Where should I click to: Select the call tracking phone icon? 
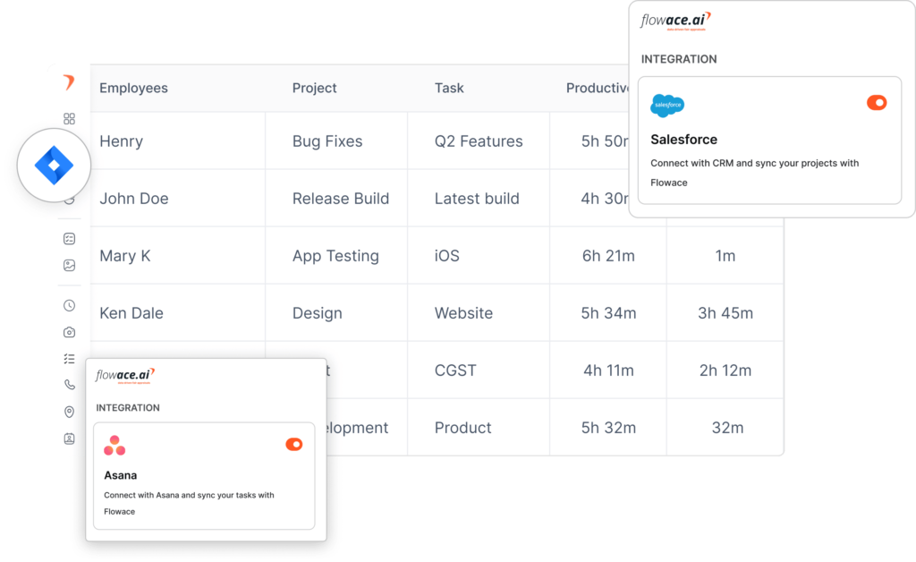point(70,385)
